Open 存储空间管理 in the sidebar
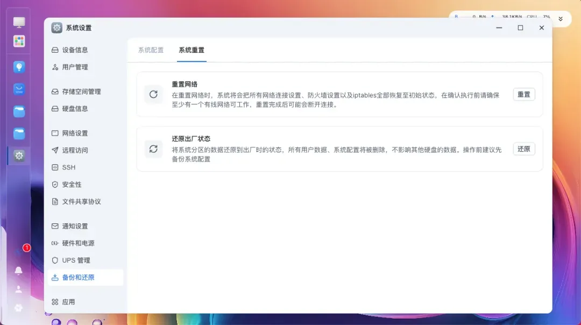 pyautogui.click(x=81, y=91)
